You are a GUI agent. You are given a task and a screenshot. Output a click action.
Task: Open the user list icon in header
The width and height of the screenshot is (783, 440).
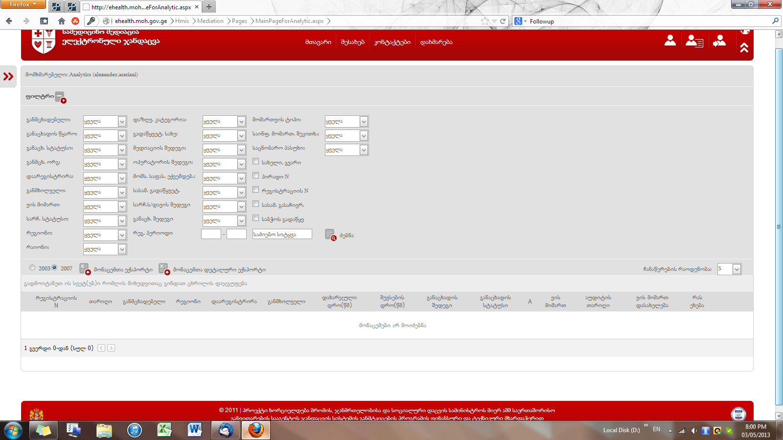694,41
